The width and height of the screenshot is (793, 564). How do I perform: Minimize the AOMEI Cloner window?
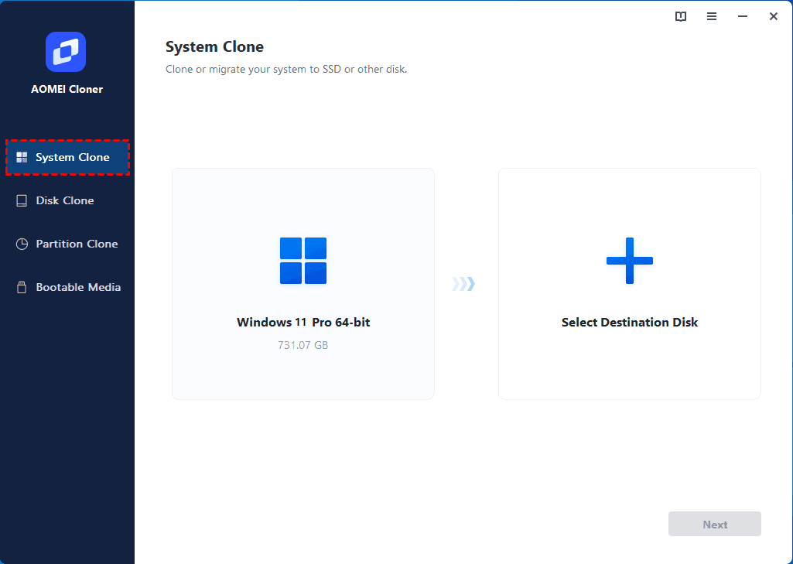pos(743,17)
